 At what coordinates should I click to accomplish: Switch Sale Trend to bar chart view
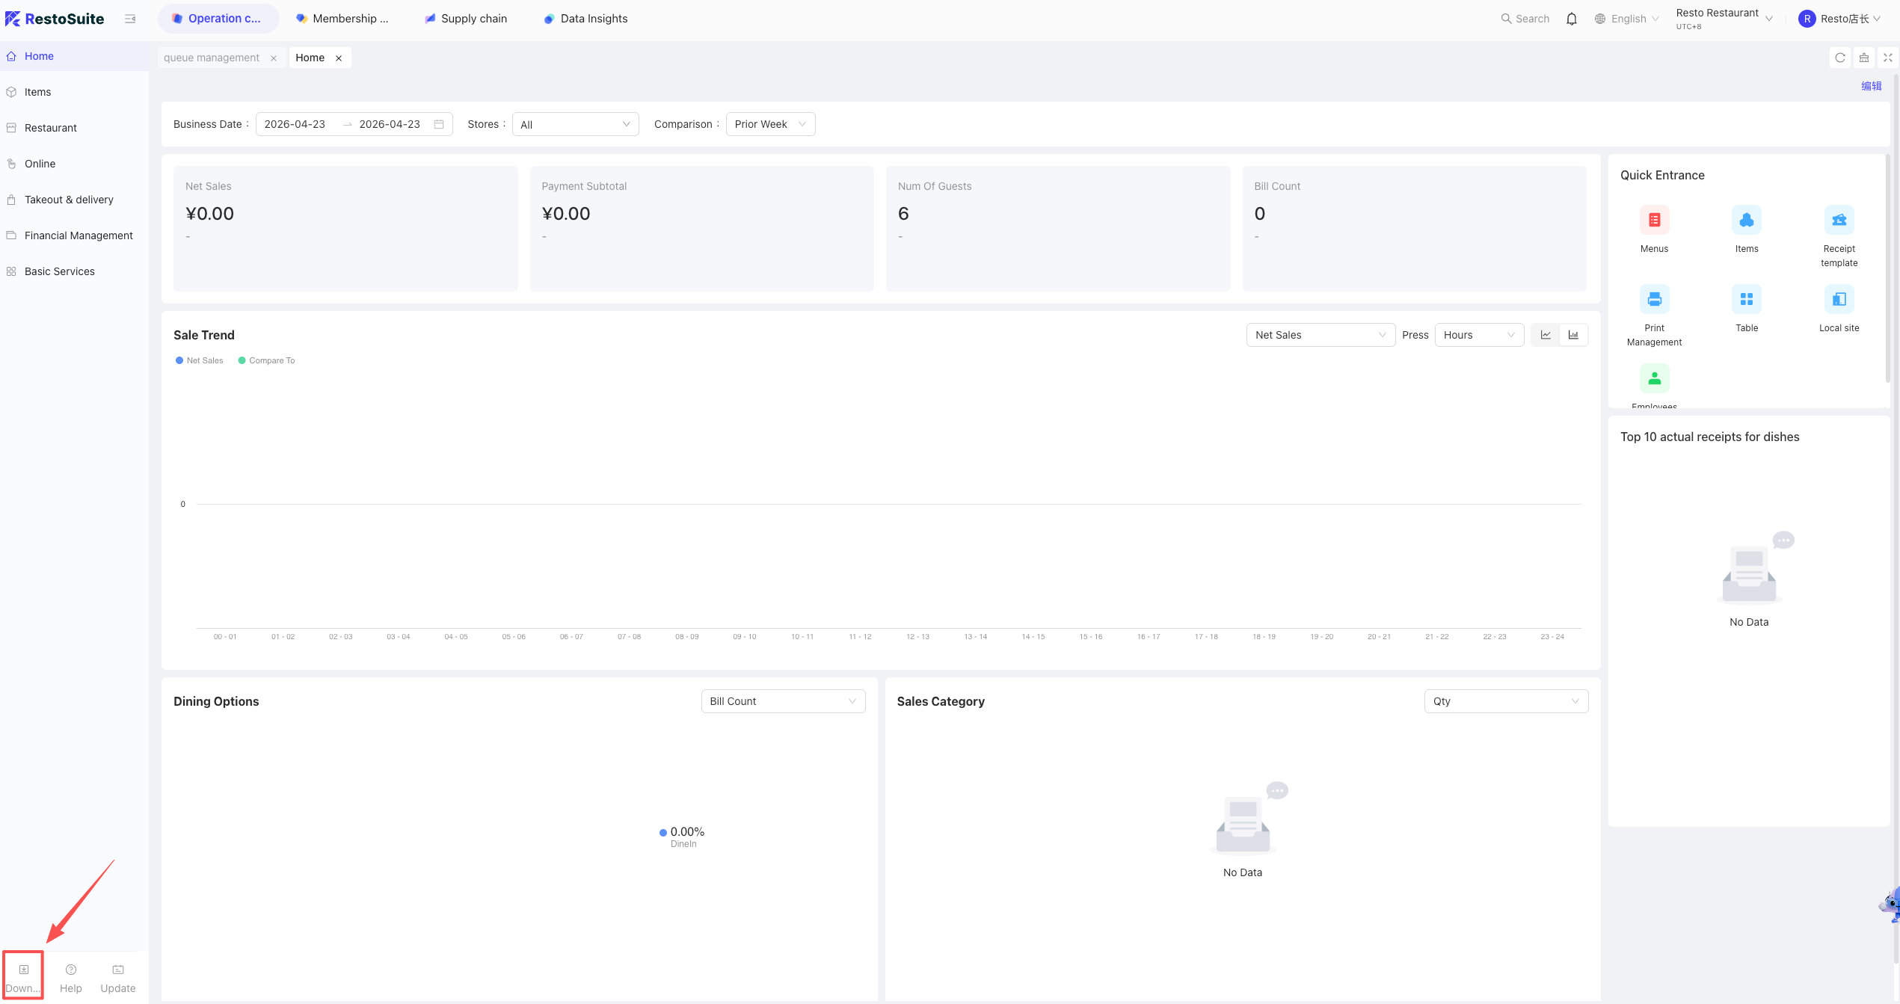[1573, 335]
